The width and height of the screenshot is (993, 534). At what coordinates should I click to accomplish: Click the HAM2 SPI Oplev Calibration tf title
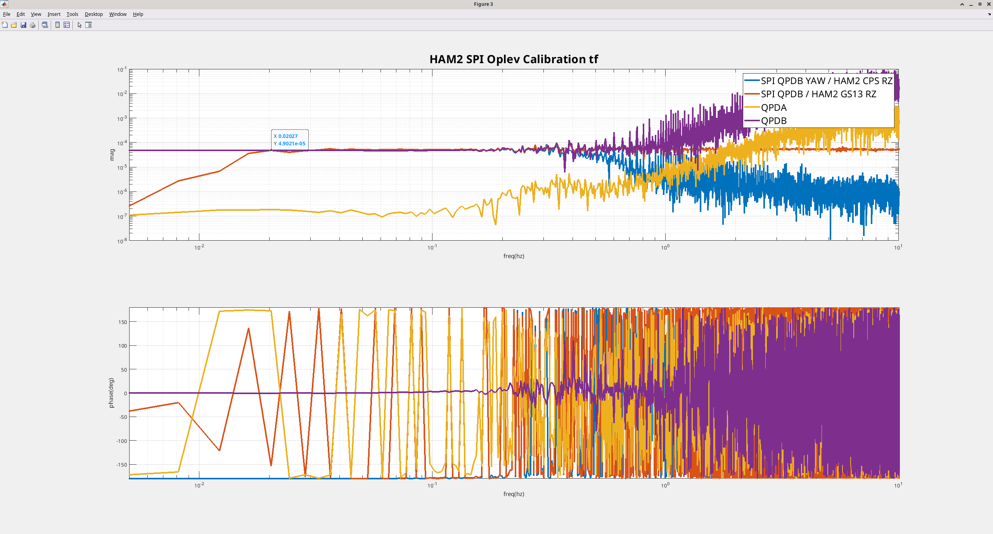pos(514,59)
